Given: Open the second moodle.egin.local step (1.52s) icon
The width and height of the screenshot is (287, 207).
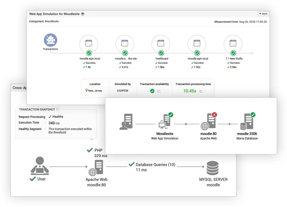Looking at the screenshot, I should 197,43.
